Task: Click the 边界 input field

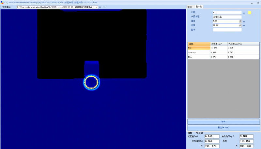Action: [x=227, y=13]
